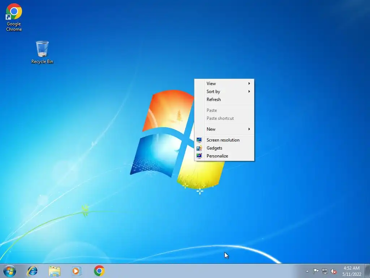
Task: Select Personalize from the context menu
Action: (x=224, y=156)
